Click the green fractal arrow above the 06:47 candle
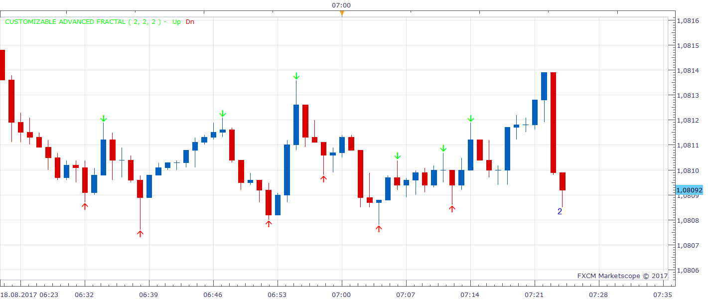This screenshot has width=708, height=301. pos(223,114)
